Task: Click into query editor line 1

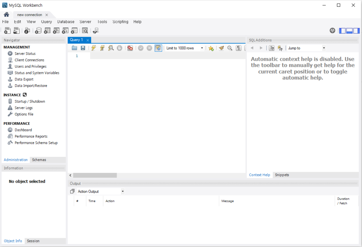Action: [x=168, y=56]
